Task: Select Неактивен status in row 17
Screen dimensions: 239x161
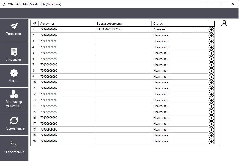Action: (180, 124)
